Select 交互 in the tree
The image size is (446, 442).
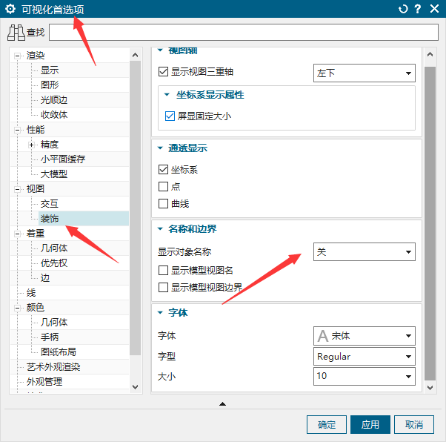coord(50,204)
